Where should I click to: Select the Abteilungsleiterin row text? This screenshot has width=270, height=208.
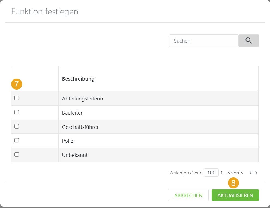pos(82,99)
